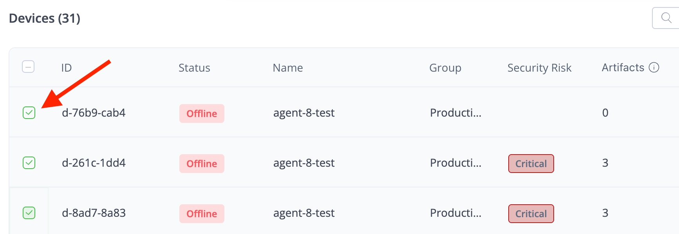Viewport: 679px width, 234px height.
Task: Uncheck the d-76b9-cab4 row checkbox
Action: click(x=29, y=113)
